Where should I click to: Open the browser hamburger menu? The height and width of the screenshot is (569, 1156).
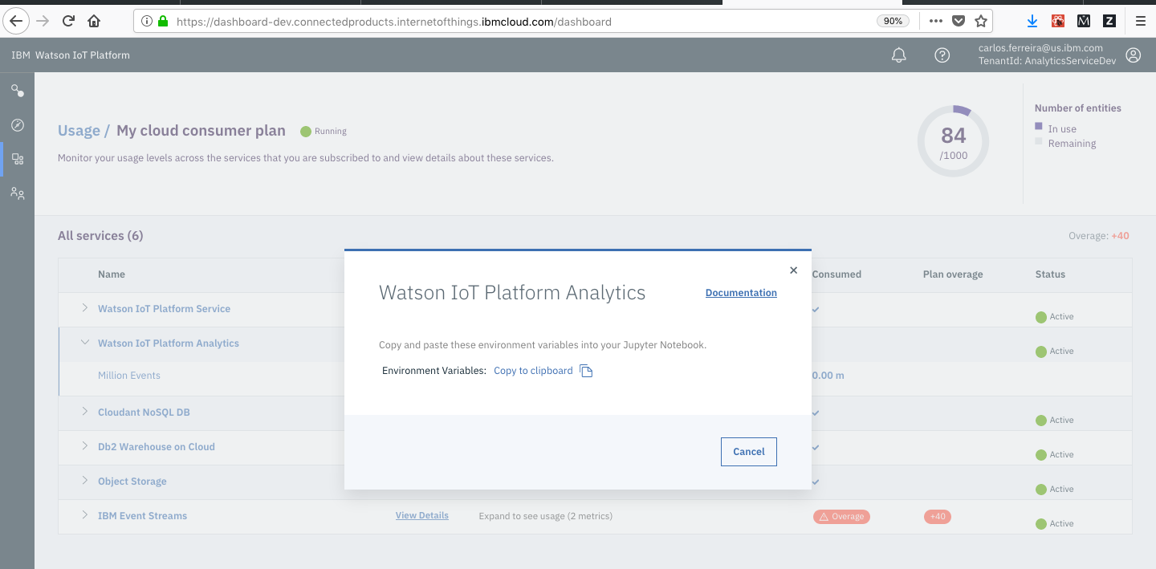click(x=1140, y=21)
